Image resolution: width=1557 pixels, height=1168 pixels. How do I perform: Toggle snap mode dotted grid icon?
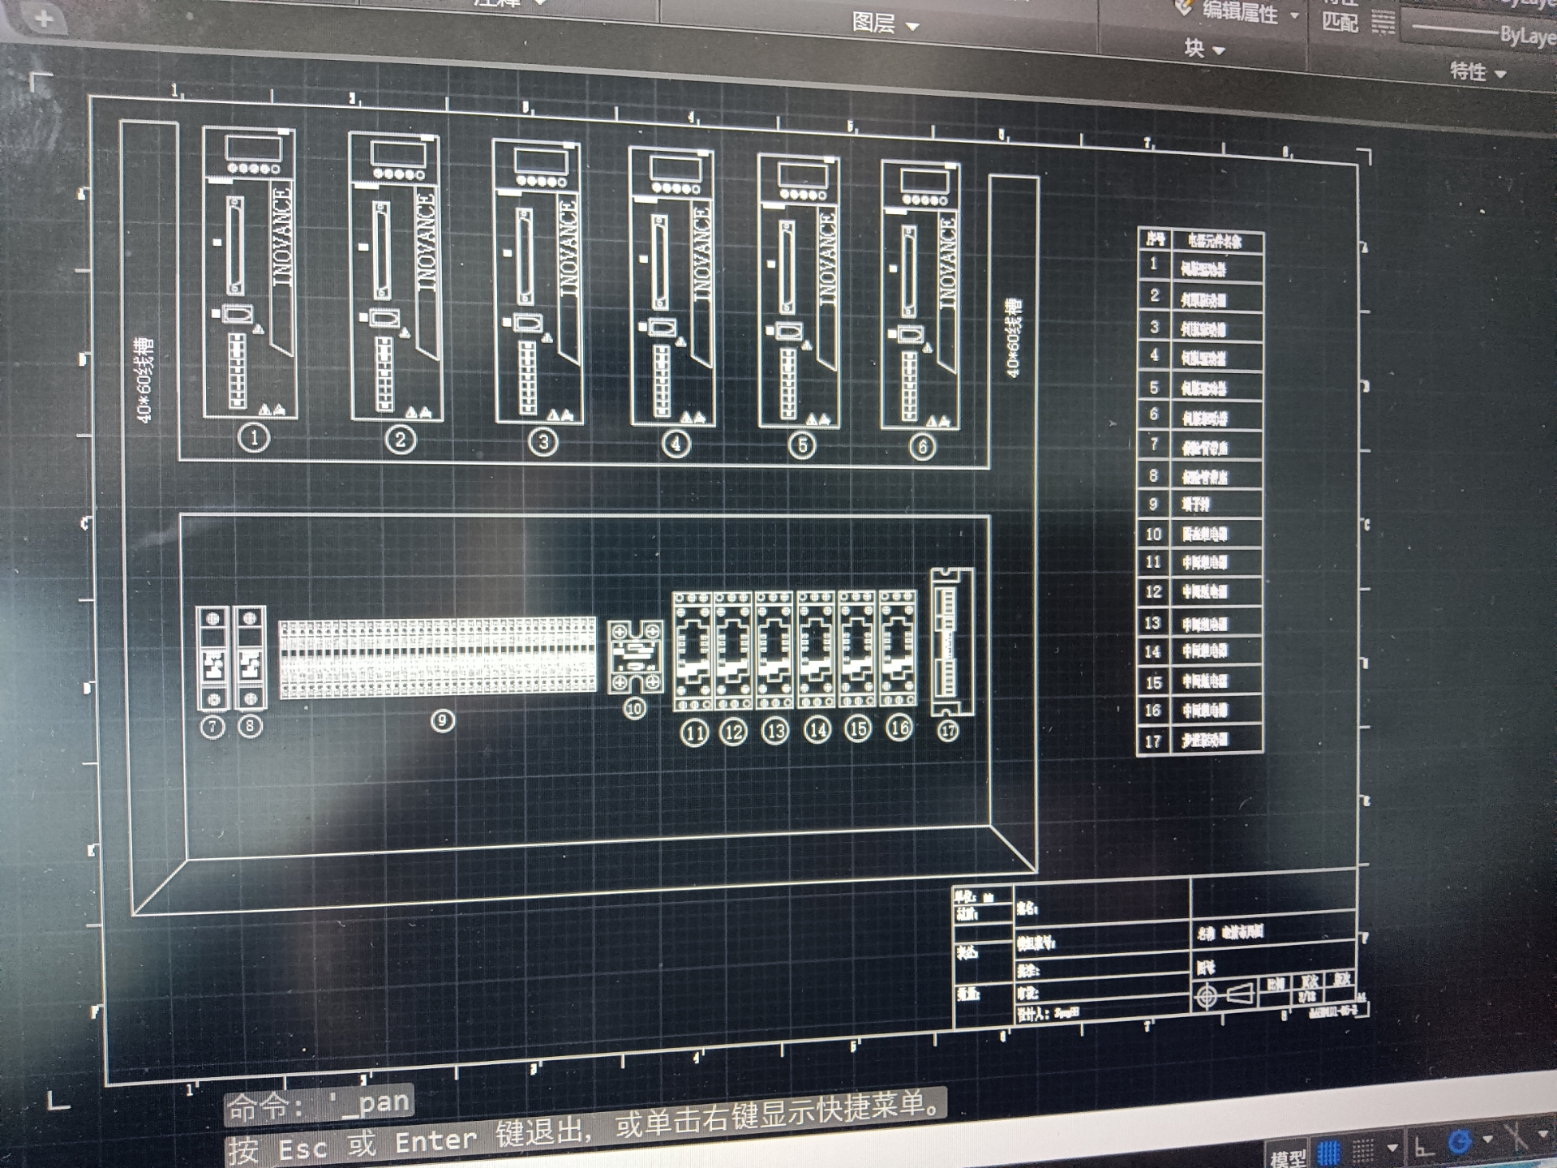point(1364,1150)
